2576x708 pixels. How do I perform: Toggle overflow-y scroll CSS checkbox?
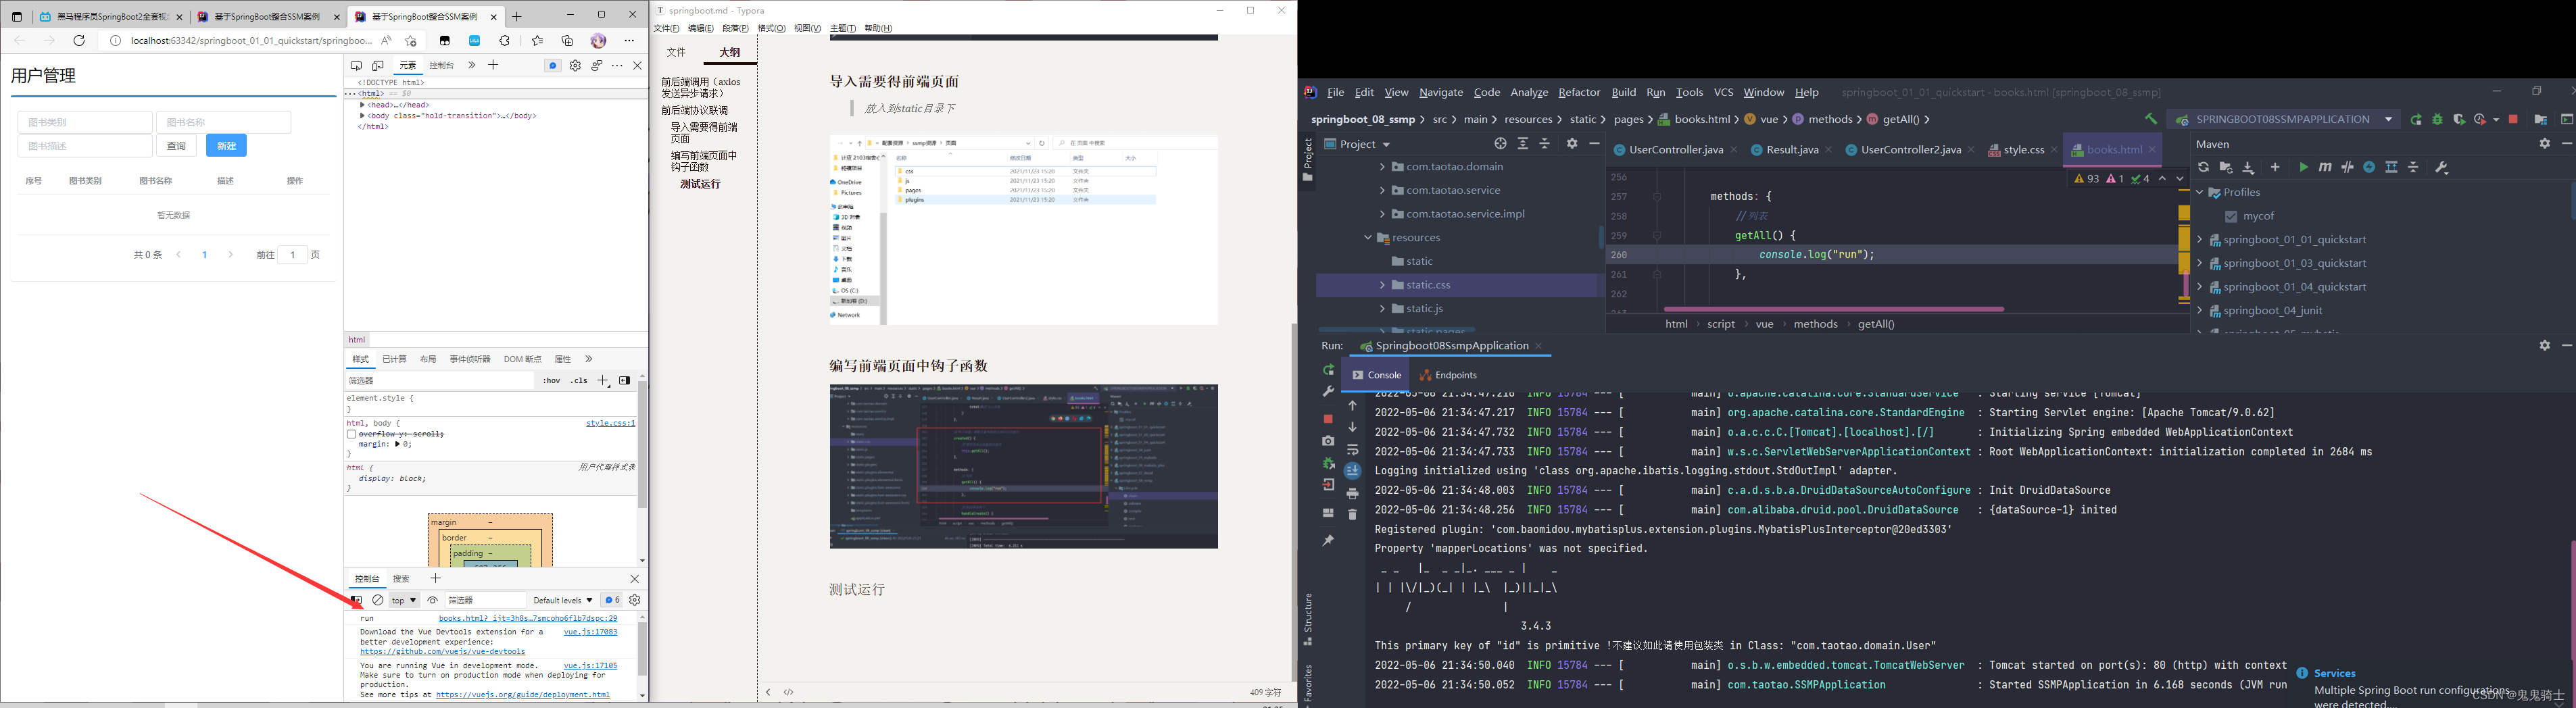352,434
